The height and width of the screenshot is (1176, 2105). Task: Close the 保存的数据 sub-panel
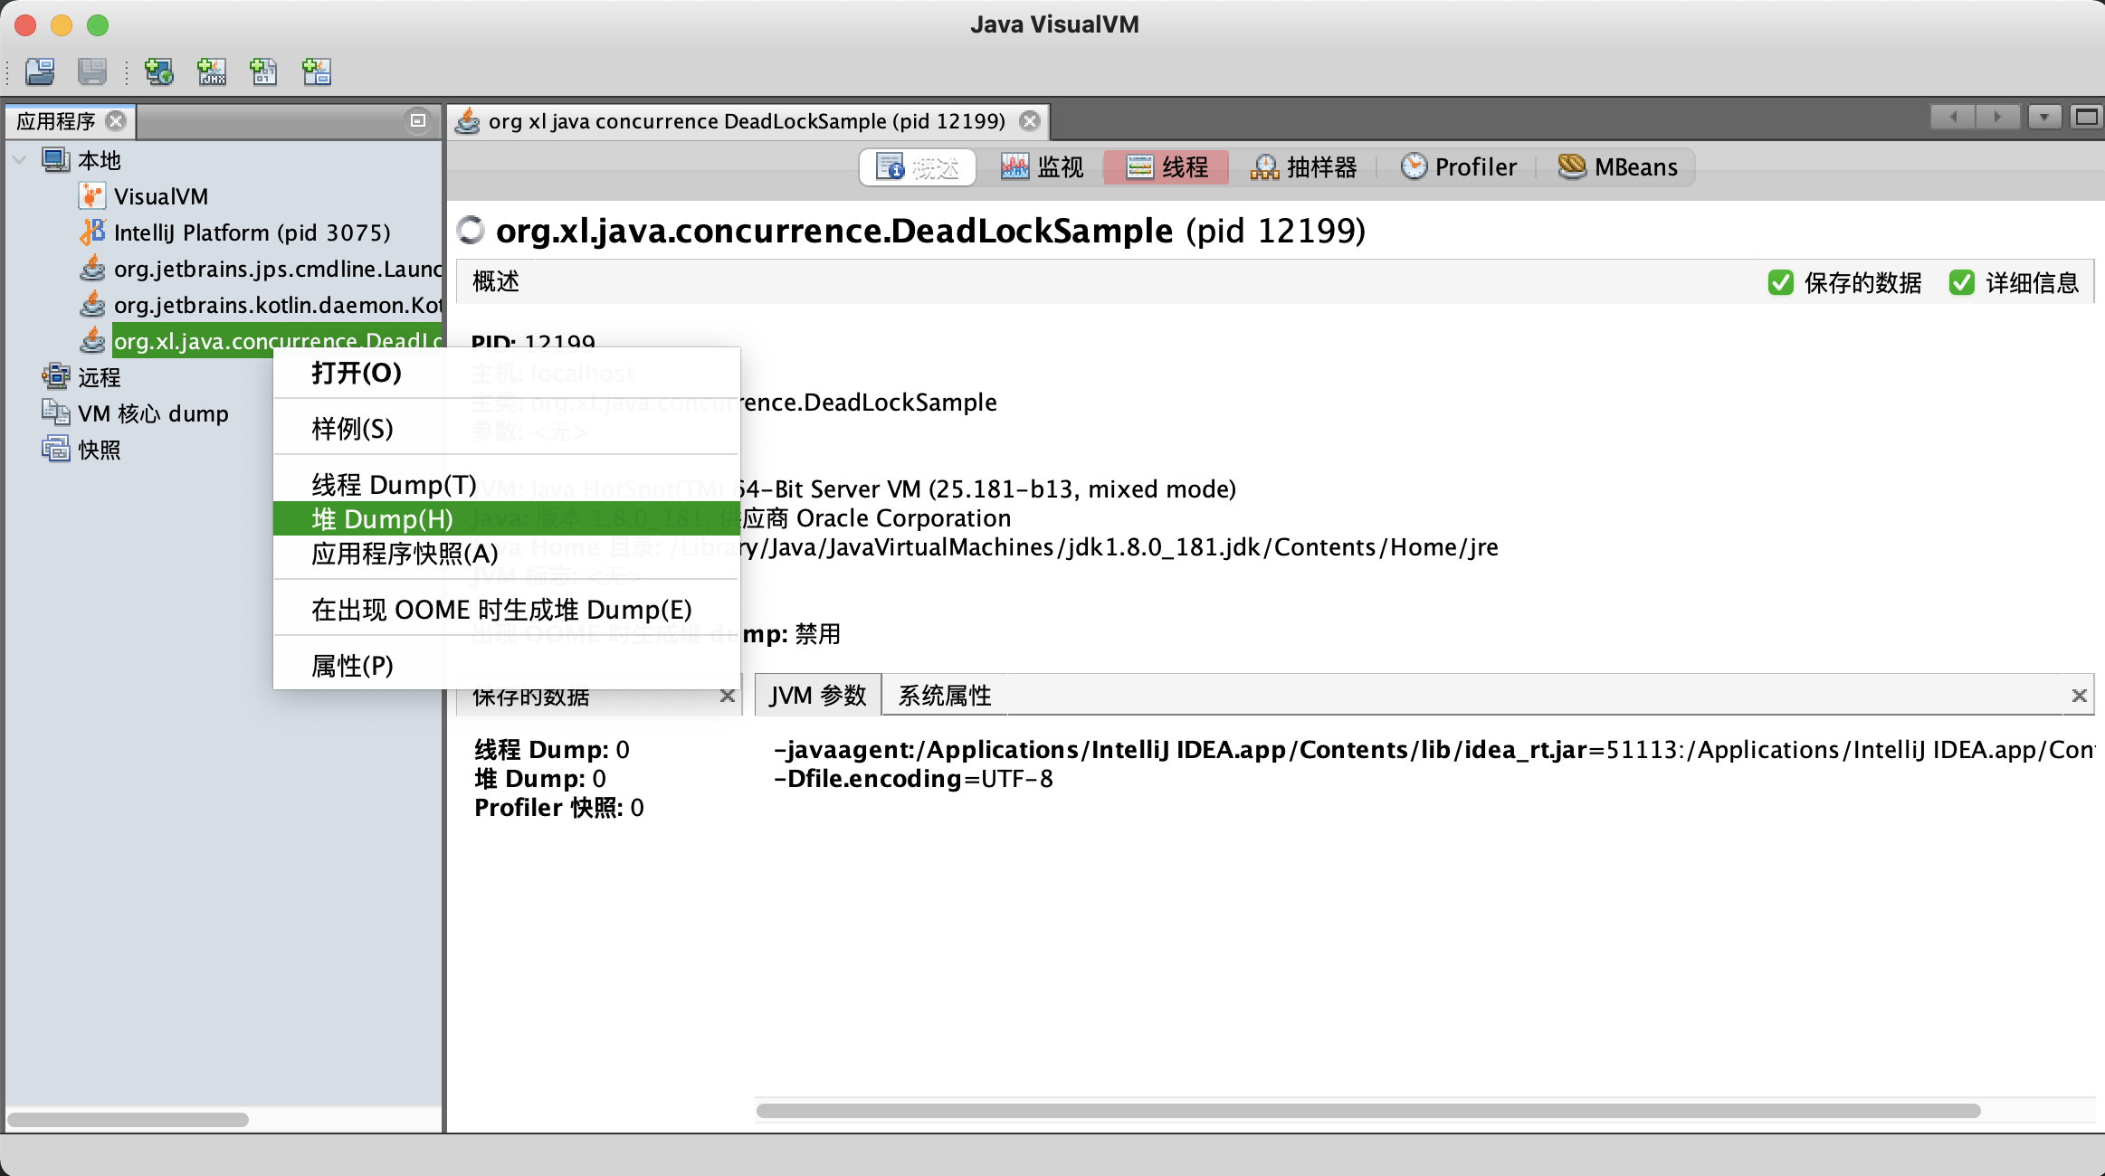click(727, 696)
